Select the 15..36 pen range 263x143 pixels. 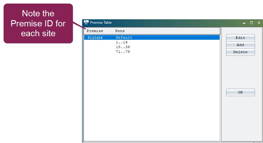click(123, 47)
